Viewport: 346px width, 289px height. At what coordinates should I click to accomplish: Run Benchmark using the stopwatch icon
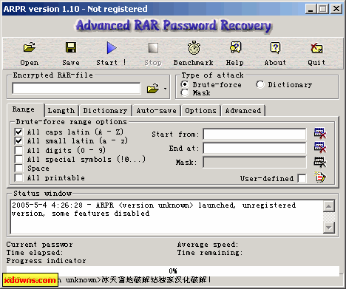pyautogui.click(x=194, y=47)
